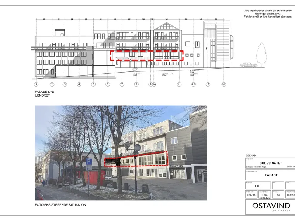Click the 'FASADE SYD' drawing label
This screenshot has height=221, width=295.
pos(44,92)
